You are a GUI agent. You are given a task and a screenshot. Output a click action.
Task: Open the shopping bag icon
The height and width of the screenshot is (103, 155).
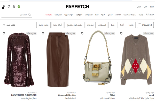pyautogui.click(x=4, y=7)
